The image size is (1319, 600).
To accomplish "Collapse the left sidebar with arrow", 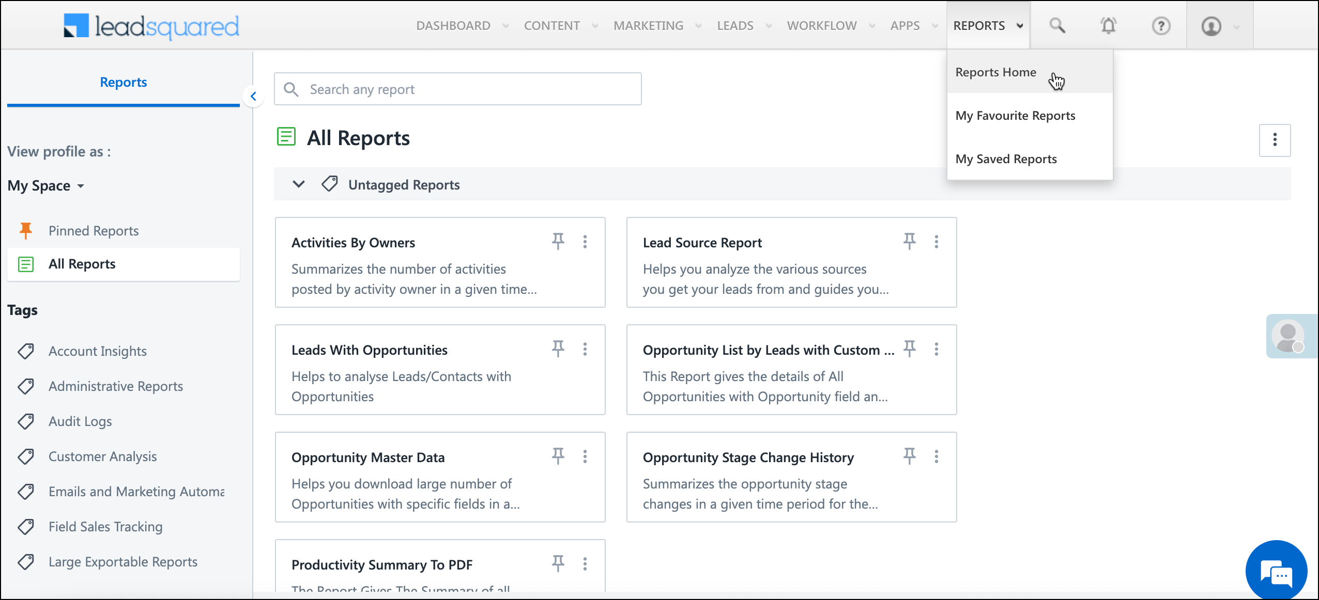I will coord(253,96).
